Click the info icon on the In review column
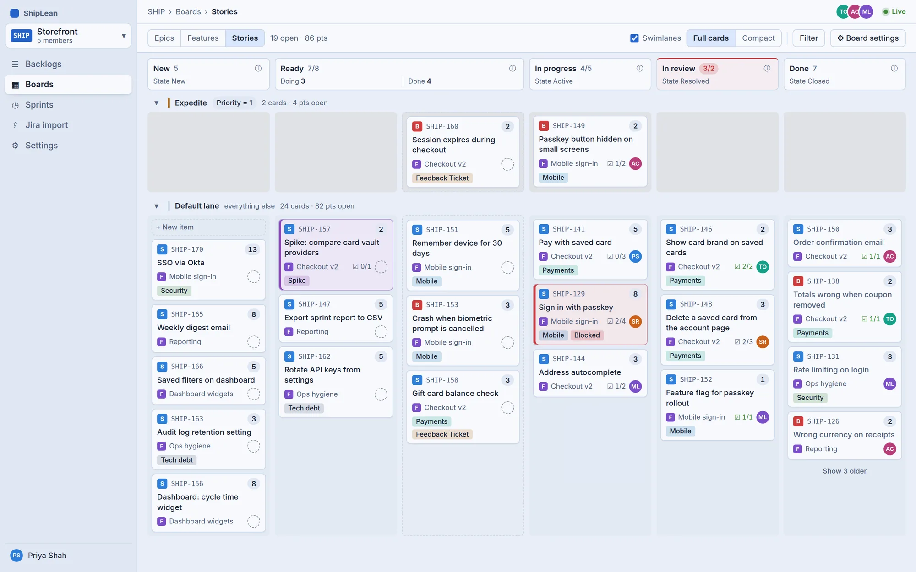 (x=767, y=68)
